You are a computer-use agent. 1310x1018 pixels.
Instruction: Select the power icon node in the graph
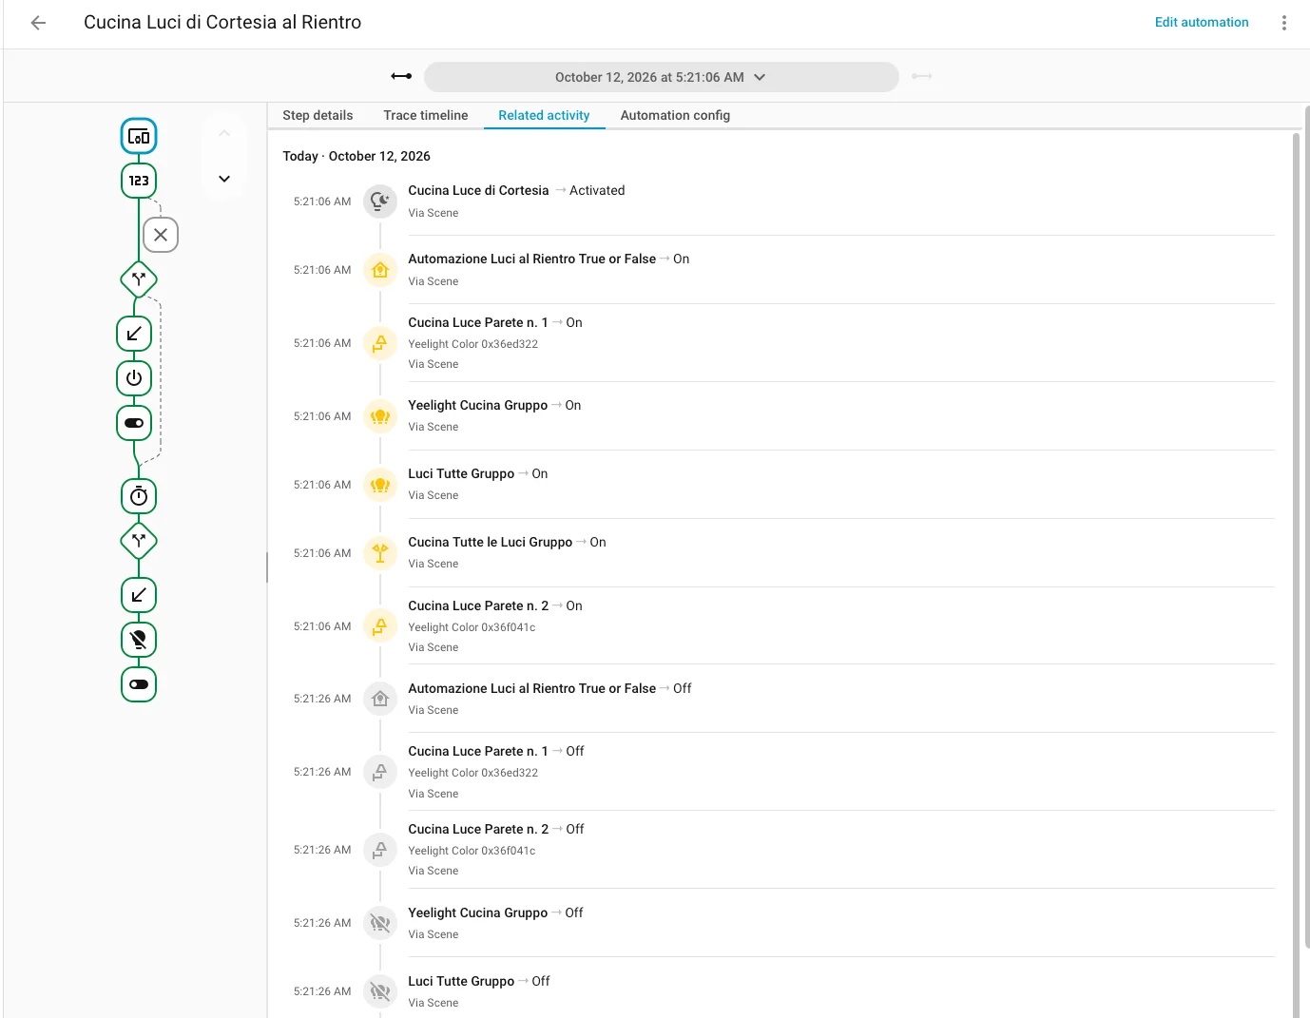pos(134,378)
